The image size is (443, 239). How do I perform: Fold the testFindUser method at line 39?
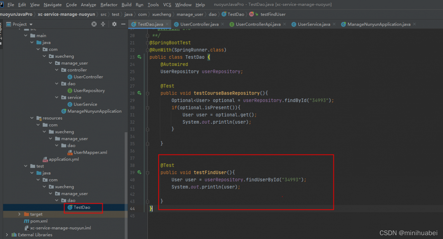tap(147, 172)
